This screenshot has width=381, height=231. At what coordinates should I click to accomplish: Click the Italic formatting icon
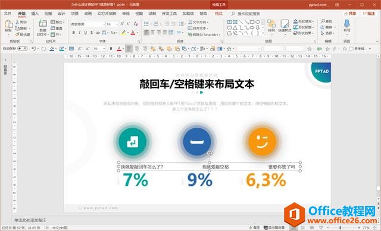79,33
